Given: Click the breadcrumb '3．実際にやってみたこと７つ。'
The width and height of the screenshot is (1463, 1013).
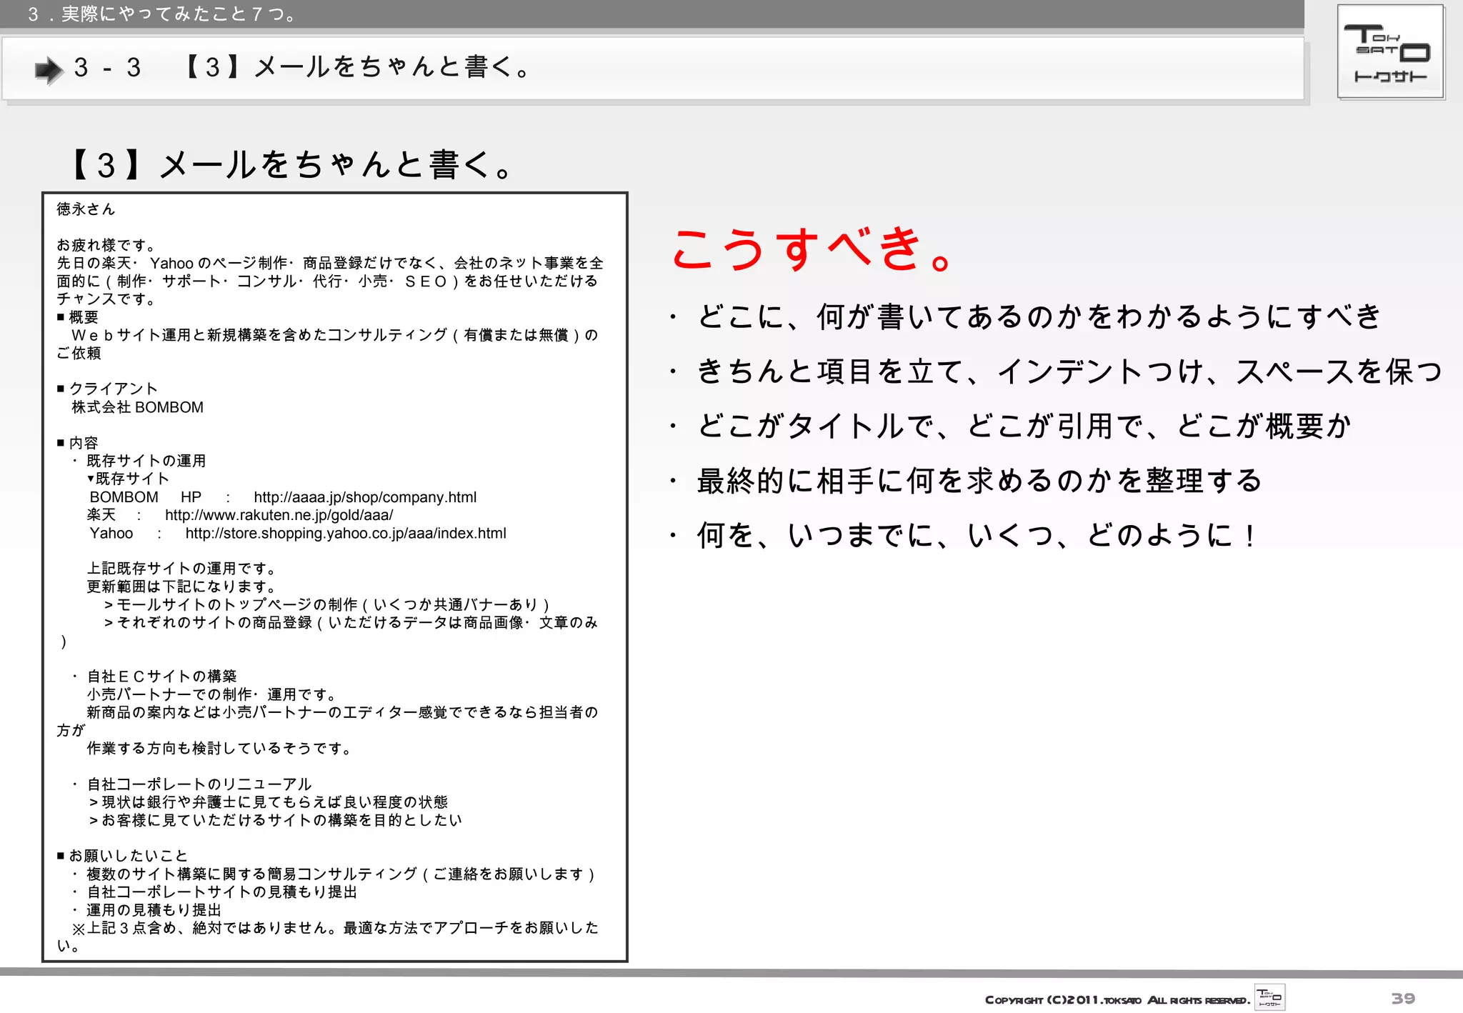Looking at the screenshot, I should (162, 14).
